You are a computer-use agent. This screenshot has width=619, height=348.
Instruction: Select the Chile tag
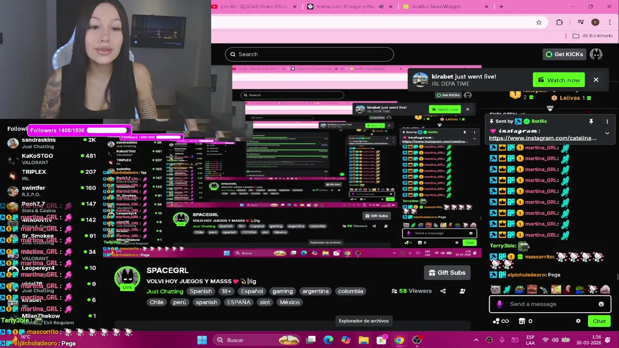157,302
